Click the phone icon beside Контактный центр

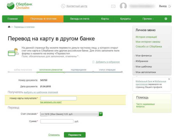63,6
